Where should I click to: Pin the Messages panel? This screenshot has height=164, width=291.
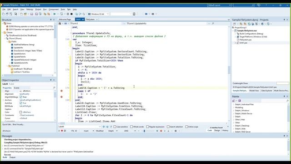click(284, 136)
